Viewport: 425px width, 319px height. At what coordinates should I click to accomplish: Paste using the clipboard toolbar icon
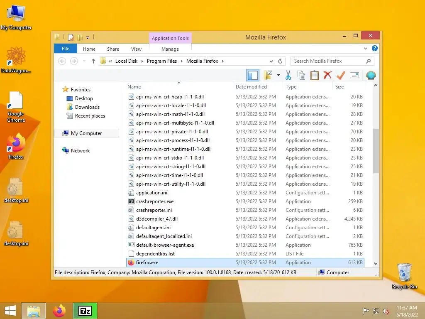[315, 76]
